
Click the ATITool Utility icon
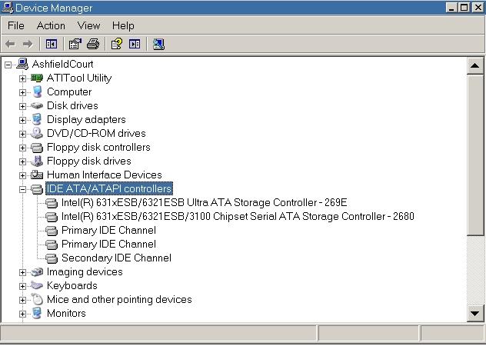pyautogui.click(x=37, y=78)
